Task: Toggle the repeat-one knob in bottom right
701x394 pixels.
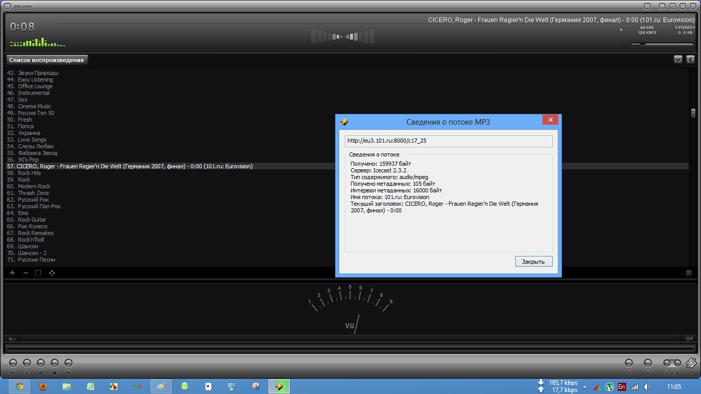Action: click(667, 363)
